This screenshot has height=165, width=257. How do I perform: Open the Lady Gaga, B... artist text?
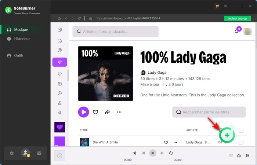[198, 142]
